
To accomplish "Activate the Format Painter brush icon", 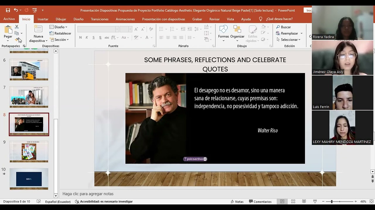I will [17, 40].
